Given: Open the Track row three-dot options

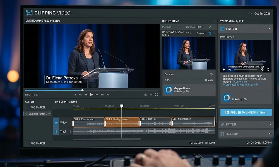Looking at the screenshot, I should click(70, 131).
